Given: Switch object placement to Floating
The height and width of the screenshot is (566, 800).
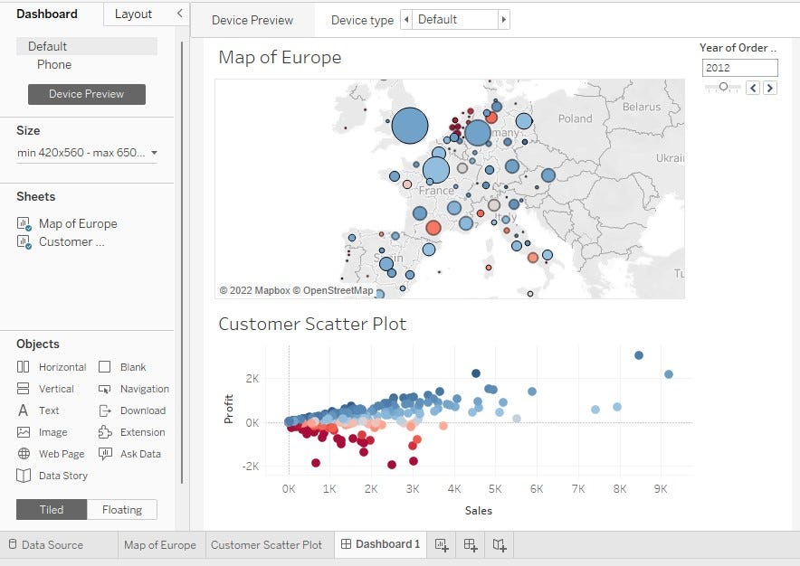Looking at the screenshot, I should (x=121, y=509).
